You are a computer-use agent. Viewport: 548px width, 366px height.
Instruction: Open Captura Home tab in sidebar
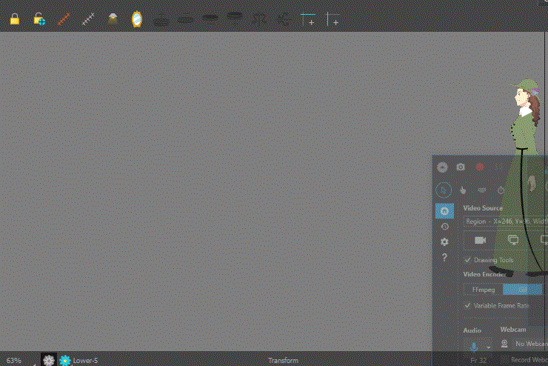click(x=444, y=211)
